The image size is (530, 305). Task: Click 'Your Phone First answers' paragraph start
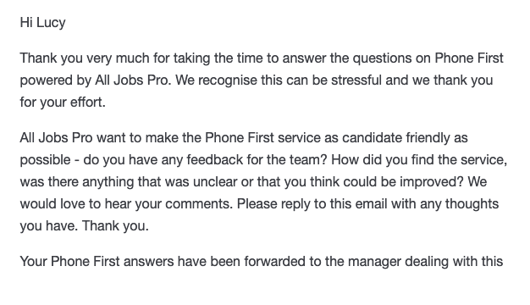[97, 262]
